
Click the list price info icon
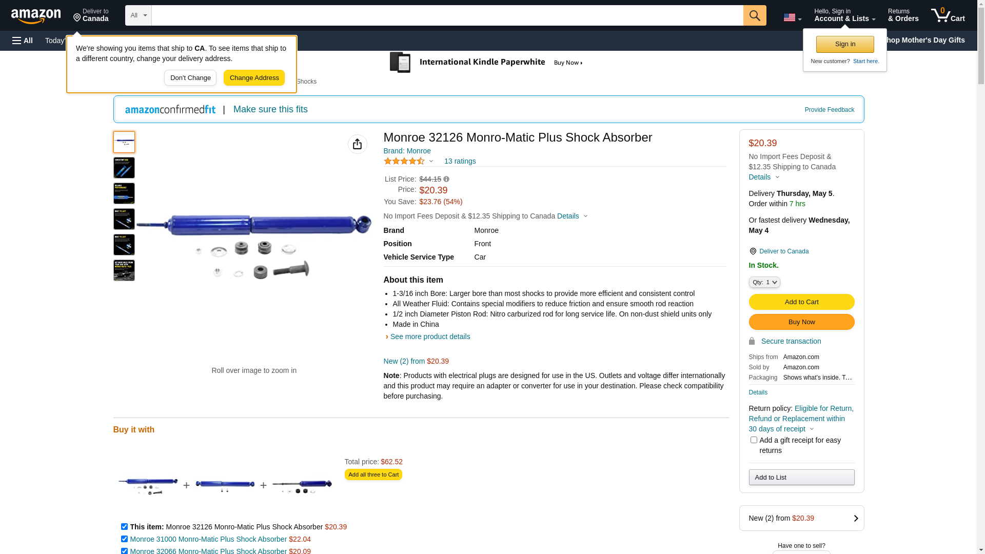click(x=446, y=180)
